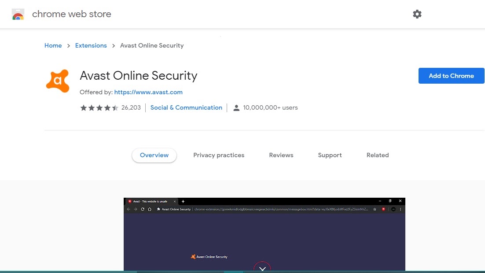
Task: Click the bookmark star icon in screenshot's address bar
Action: coord(375,209)
